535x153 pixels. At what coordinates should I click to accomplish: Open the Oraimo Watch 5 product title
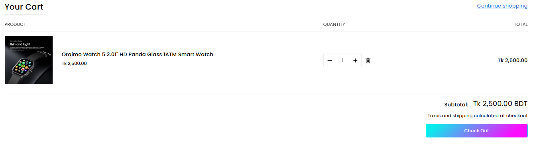click(x=138, y=55)
